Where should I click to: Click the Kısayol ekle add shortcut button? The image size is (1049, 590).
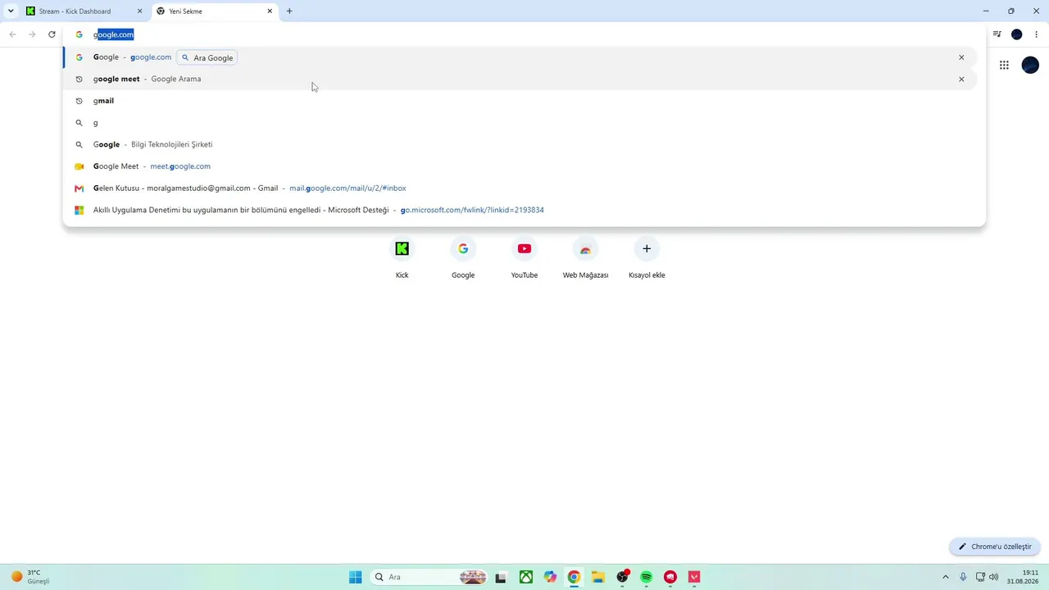click(647, 258)
